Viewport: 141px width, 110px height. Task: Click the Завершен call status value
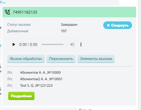click(69, 25)
